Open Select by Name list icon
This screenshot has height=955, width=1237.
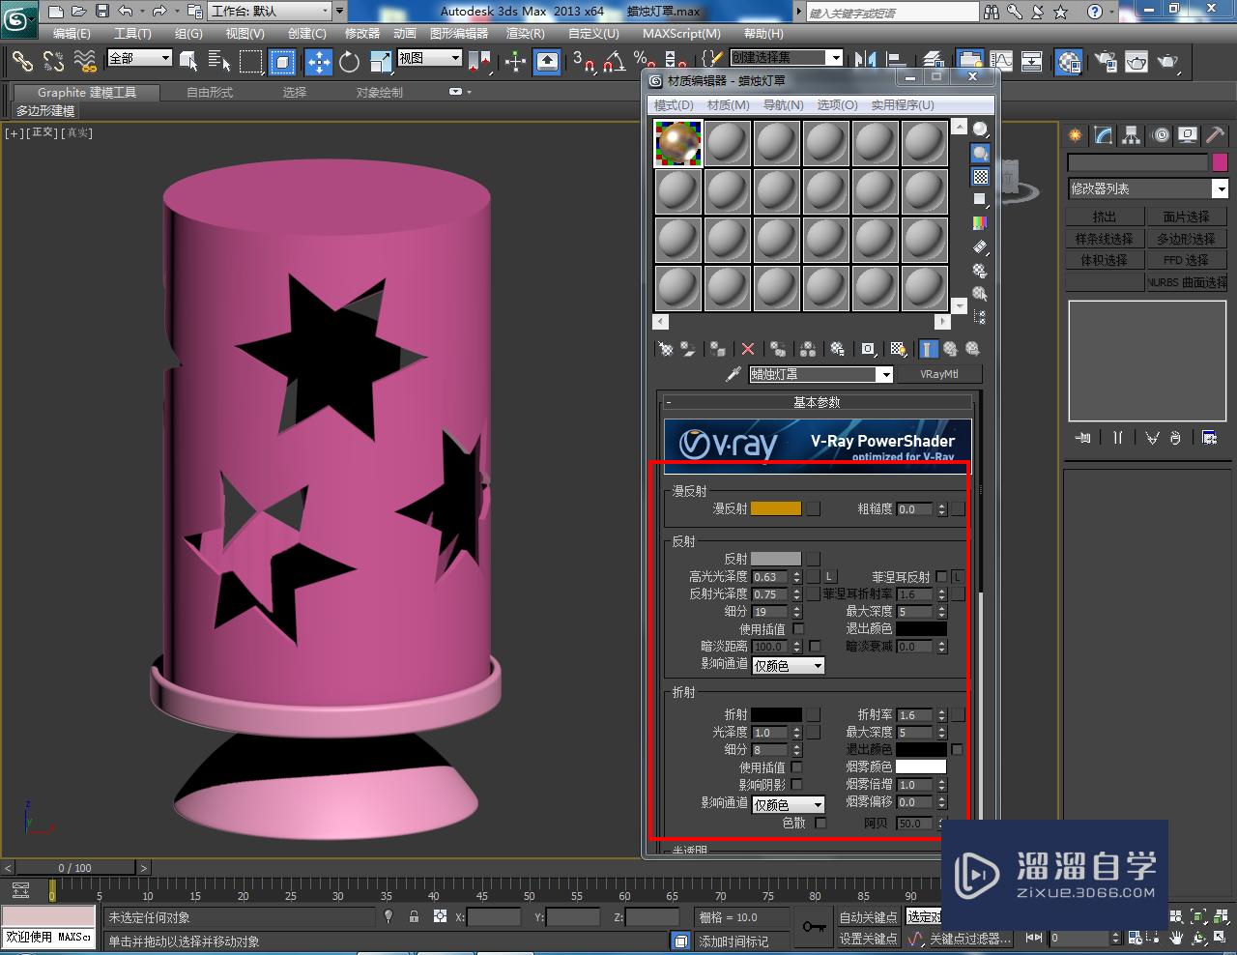click(x=219, y=62)
